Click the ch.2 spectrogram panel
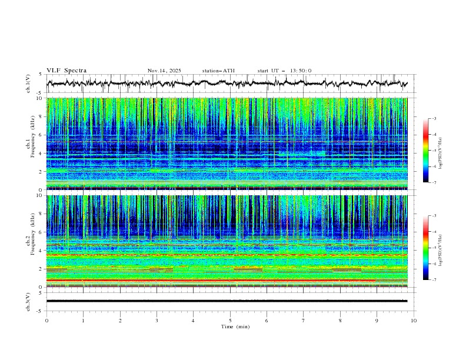466x360 pixels. pyautogui.click(x=227, y=241)
